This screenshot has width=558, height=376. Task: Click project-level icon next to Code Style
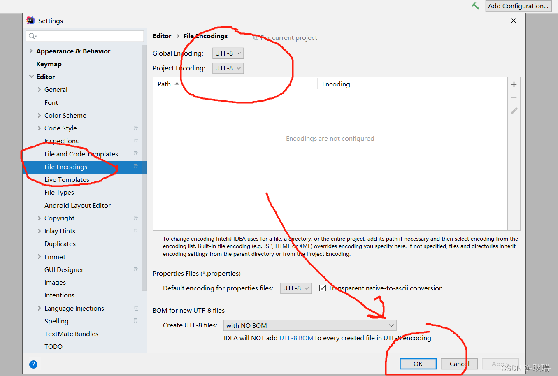(136, 128)
